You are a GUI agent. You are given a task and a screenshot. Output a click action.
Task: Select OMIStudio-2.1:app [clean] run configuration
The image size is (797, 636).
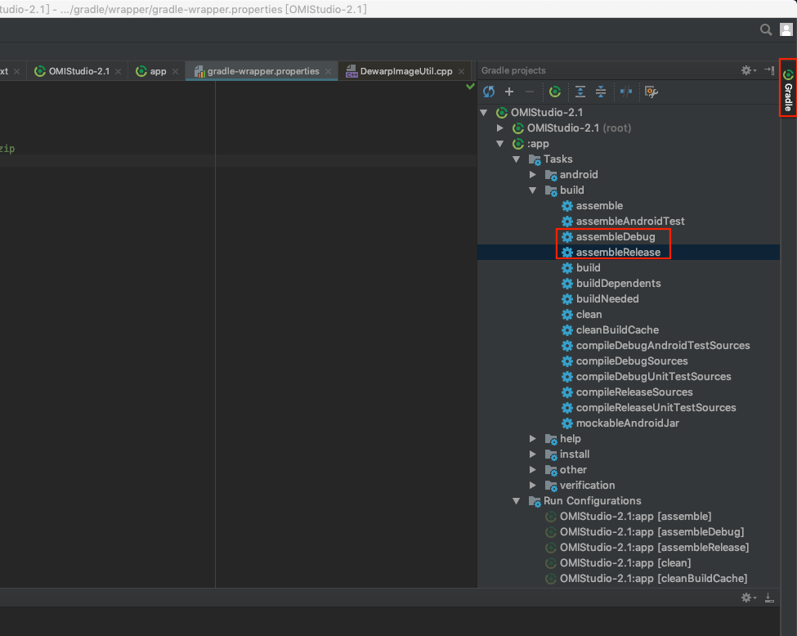coord(618,563)
